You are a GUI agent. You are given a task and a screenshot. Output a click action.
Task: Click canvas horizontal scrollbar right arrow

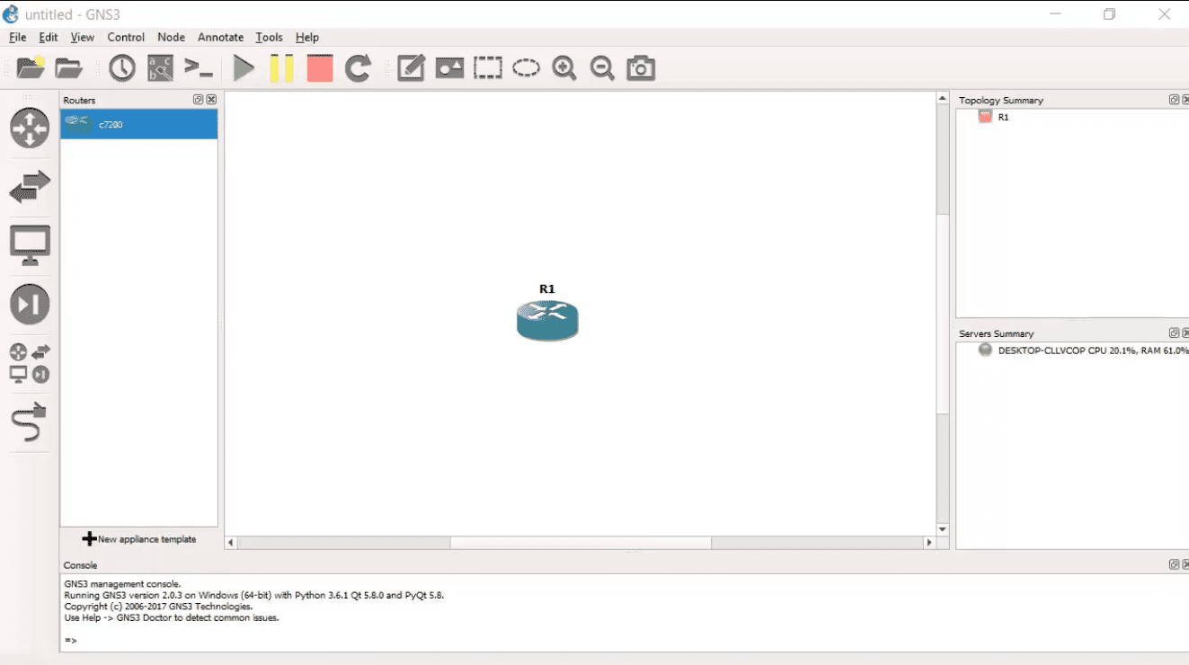click(x=929, y=543)
